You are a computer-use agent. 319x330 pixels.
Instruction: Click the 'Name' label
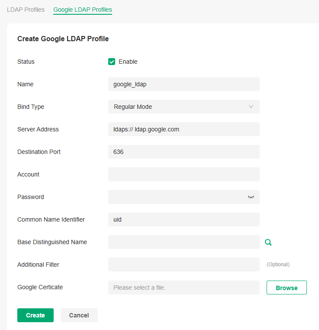[x=26, y=84]
